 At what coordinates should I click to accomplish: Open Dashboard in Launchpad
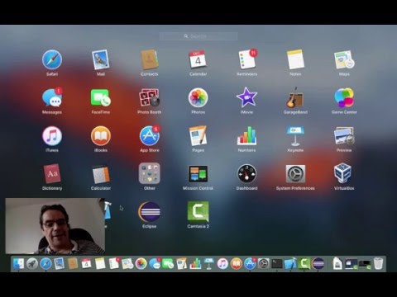click(246, 174)
